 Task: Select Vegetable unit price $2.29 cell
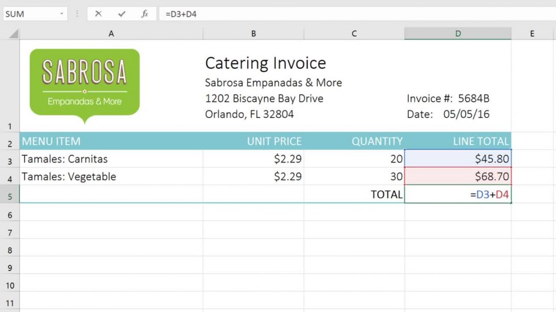253,177
